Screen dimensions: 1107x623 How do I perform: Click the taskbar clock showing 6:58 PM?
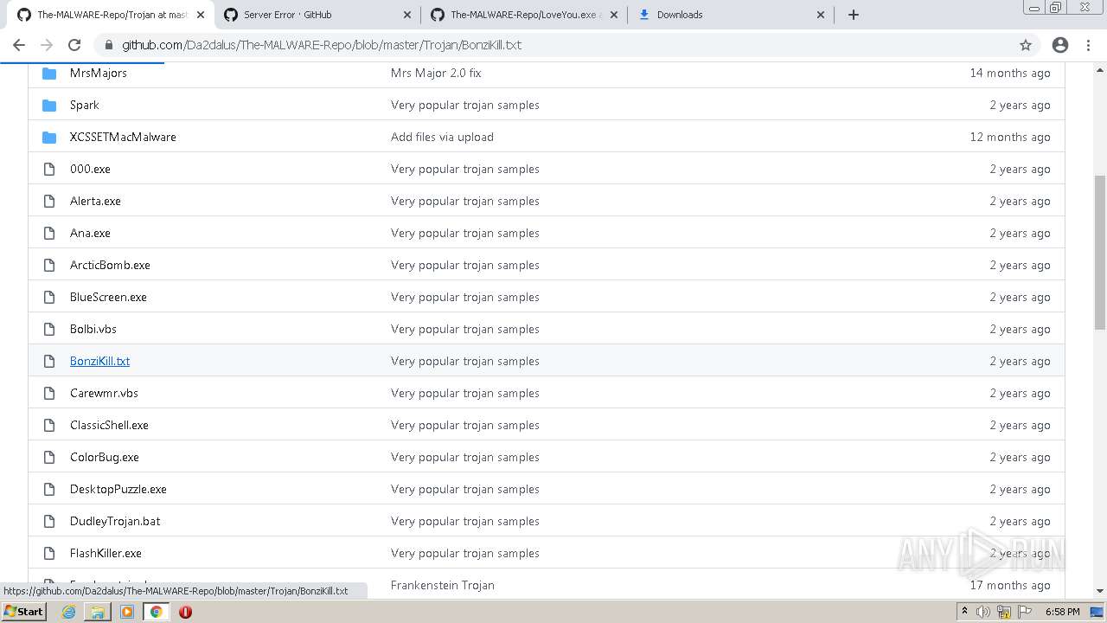coord(1062,612)
